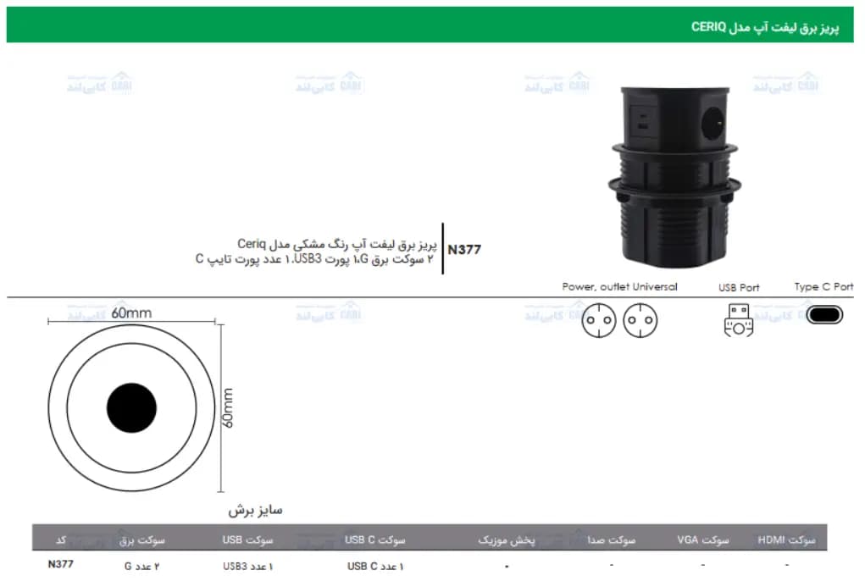This screenshot has height=581, width=865.
Task: Click the 'سوکت USB' column header
Action: click(x=247, y=539)
